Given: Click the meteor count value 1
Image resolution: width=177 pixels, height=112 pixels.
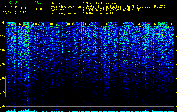Looking at the screenshot, I should coord(40,13).
